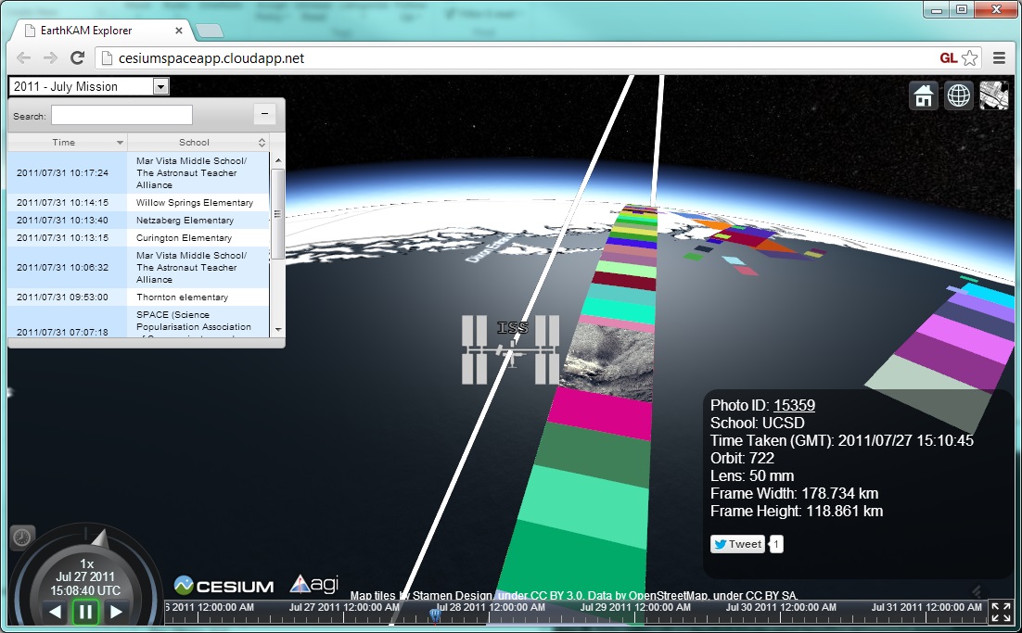The image size is (1022, 633).
Task: Play the animation forward
Action: pyautogui.click(x=116, y=612)
